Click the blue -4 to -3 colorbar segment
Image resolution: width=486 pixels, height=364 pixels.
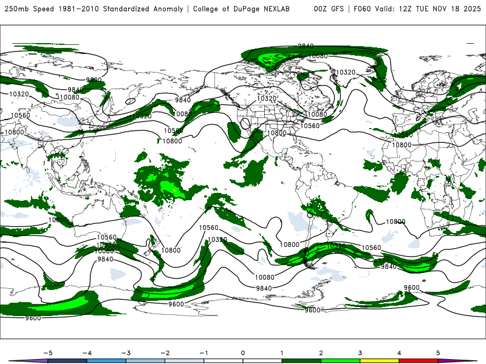(x=106, y=361)
